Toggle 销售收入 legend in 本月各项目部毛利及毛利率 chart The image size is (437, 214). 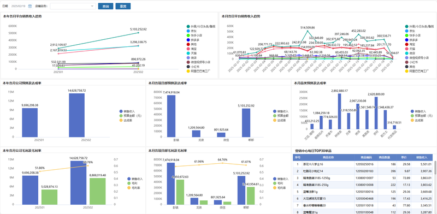point(281,179)
